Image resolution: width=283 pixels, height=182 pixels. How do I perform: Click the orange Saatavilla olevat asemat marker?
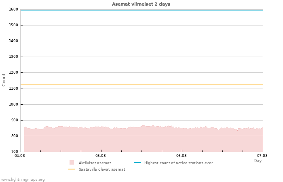72,169
